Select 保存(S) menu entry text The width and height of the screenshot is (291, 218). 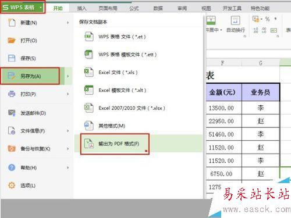pos(28,58)
